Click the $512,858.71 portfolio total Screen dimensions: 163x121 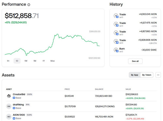(22, 16)
